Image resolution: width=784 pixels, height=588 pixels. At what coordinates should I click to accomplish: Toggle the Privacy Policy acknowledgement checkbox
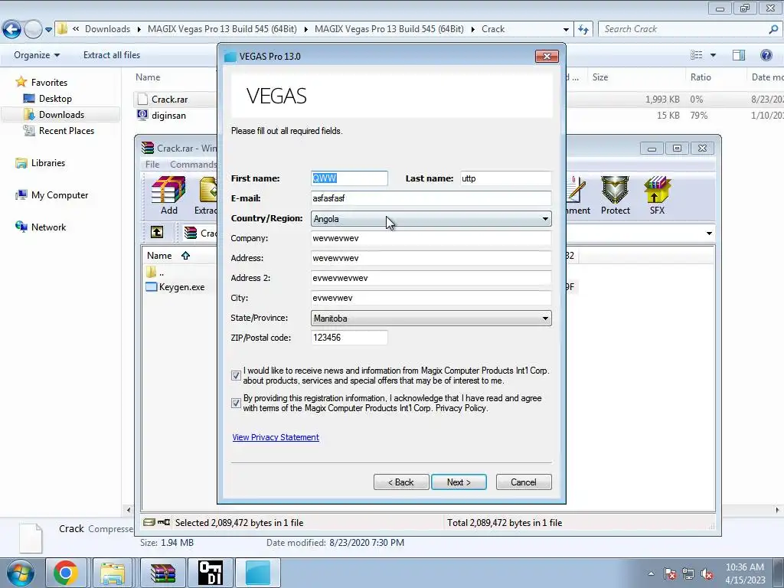point(236,403)
